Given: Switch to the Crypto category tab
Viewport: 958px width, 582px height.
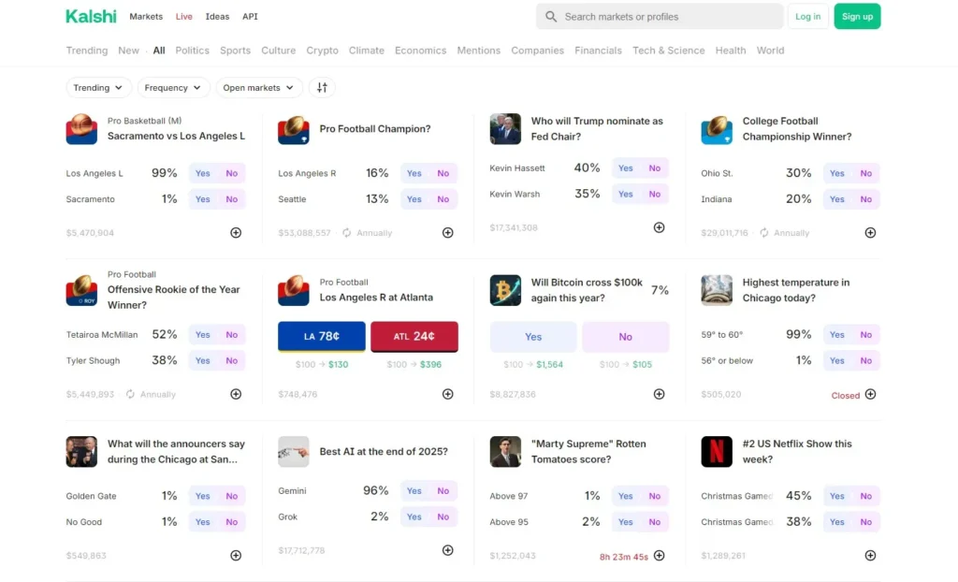Looking at the screenshot, I should coord(322,51).
